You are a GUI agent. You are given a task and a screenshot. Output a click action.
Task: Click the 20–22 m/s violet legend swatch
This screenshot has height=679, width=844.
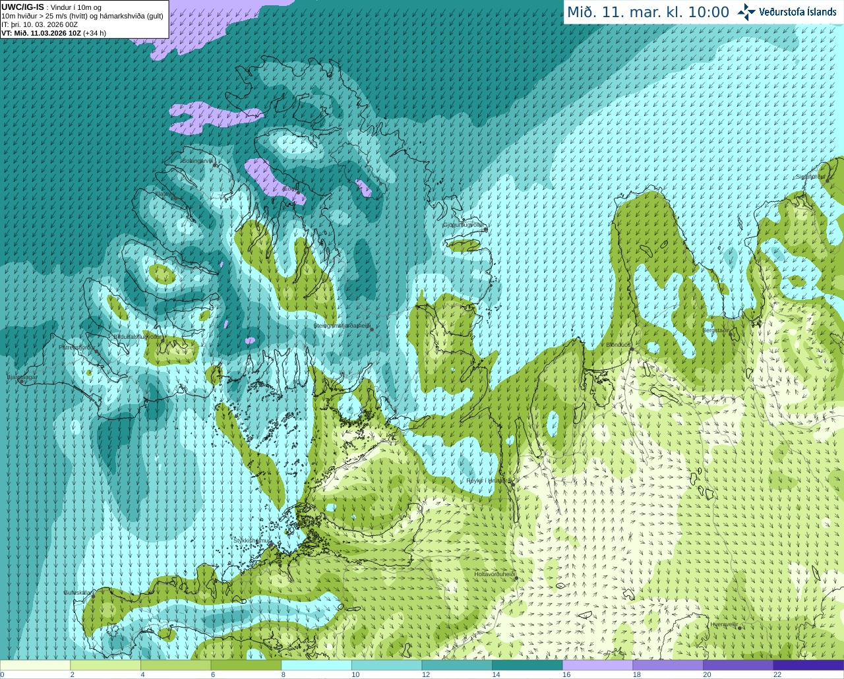tap(738, 665)
